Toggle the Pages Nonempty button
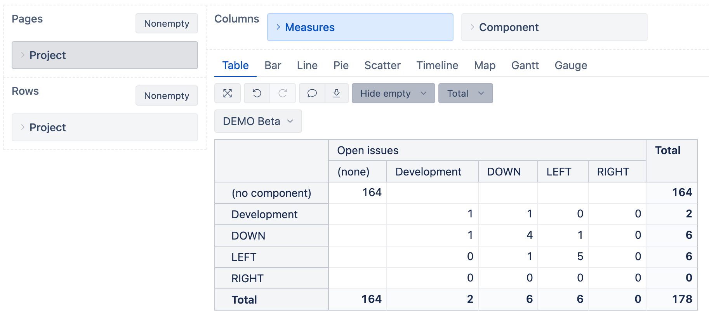Image resolution: width=709 pixels, height=323 pixels. tap(167, 23)
